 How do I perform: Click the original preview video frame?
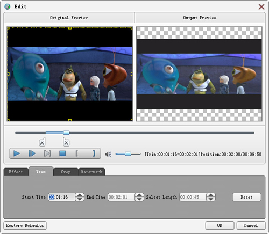click(70, 74)
